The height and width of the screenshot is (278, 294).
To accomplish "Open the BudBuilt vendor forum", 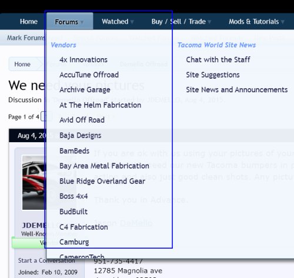I will [x=73, y=212].
